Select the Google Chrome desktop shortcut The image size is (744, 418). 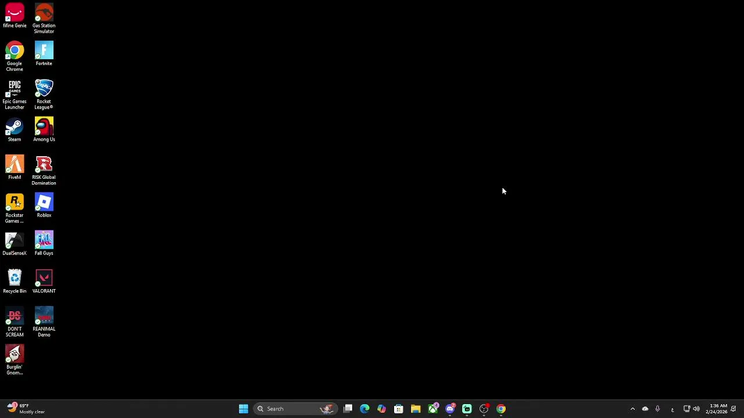click(x=15, y=56)
